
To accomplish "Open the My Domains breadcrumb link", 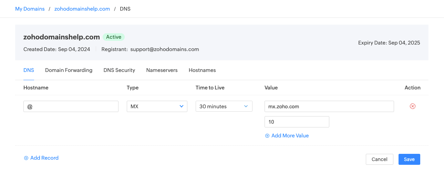I will click(x=30, y=9).
